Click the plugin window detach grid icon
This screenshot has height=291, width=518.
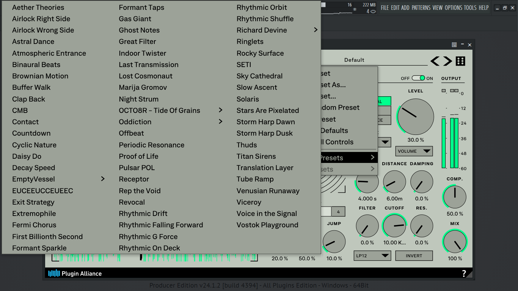tap(454, 45)
